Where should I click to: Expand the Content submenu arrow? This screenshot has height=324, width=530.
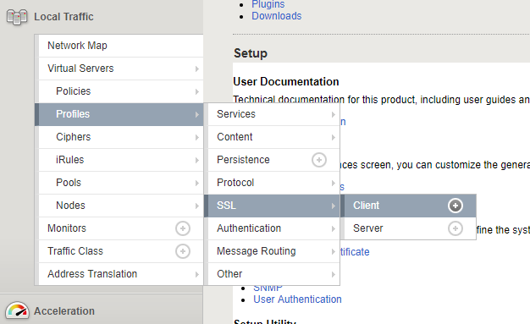[x=333, y=138]
